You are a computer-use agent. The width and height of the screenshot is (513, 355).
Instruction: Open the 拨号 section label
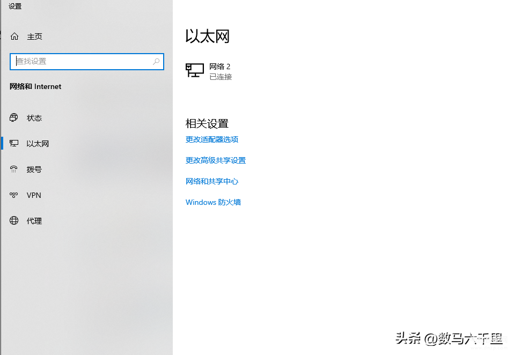tap(34, 169)
